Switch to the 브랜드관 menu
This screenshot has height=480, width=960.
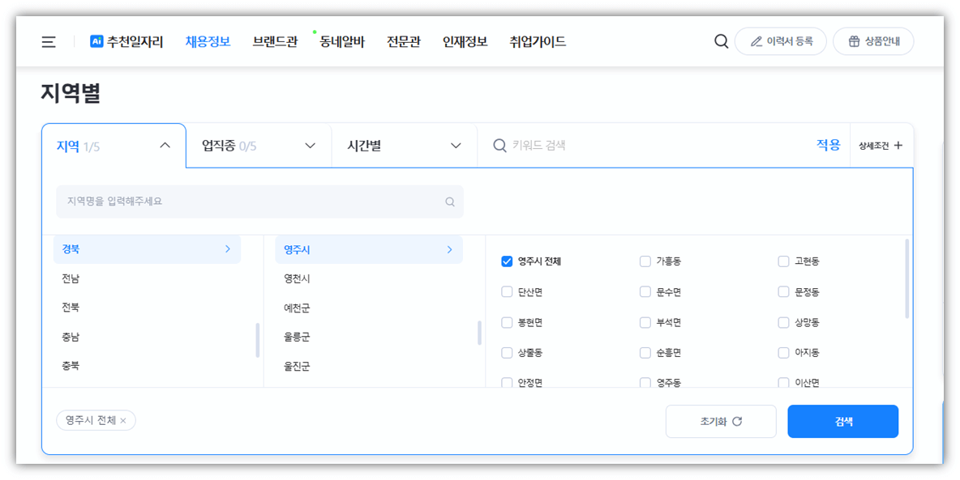[x=275, y=42]
